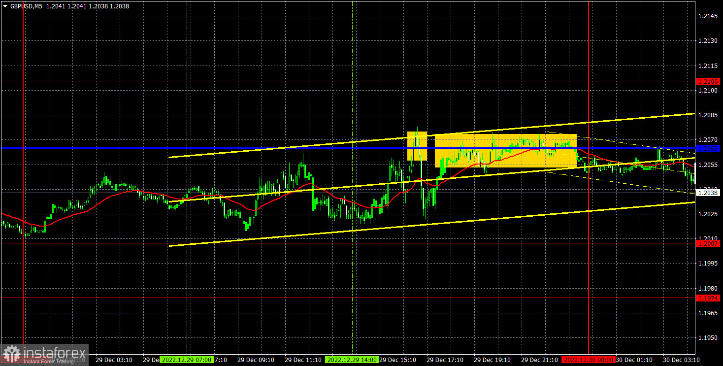Click the 1.2130 price axis value

tap(707, 41)
